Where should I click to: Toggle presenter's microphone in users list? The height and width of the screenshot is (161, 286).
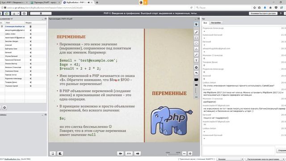click(30, 27)
